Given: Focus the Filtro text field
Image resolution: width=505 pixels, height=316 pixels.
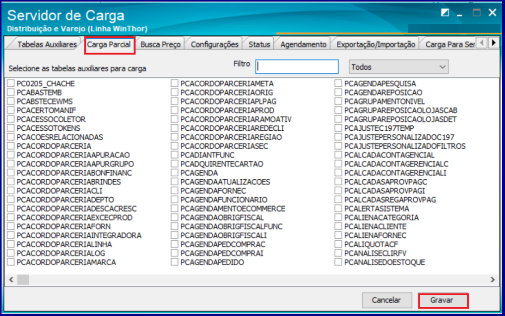Looking at the screenshot, I should pos(297,67).
